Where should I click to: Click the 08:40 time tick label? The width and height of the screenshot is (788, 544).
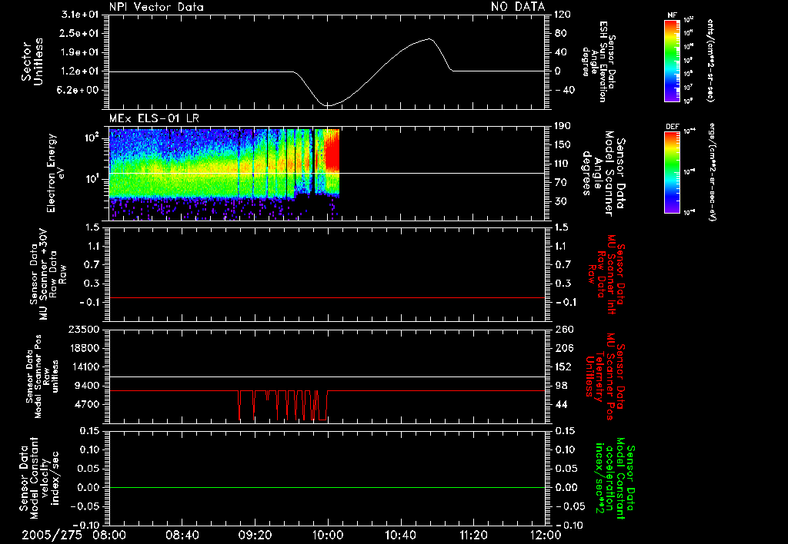(x=182, y=535)
